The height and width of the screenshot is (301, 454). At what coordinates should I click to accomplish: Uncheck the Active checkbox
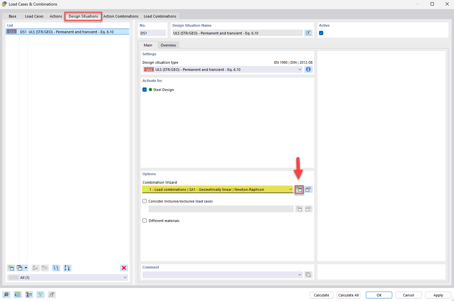(322, 33)
